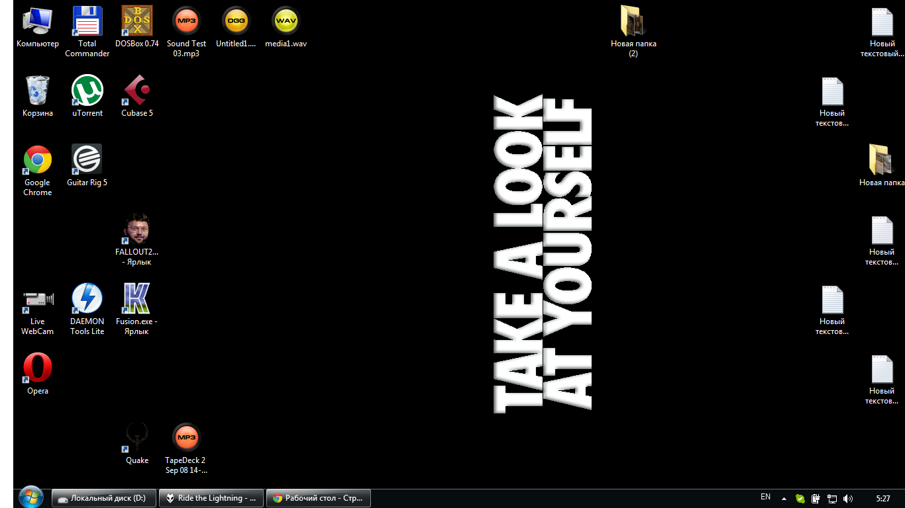The height and width of the screenshot is (508, 905).
Task: Switch to Рабочий стол Chrome taskbar window
Action: click(319, 498)
